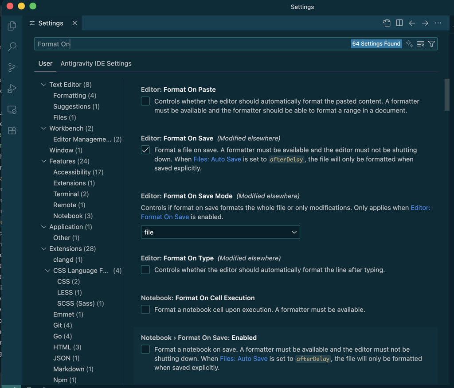Click the AI sparkle search icon
Image resolution: width=454 pixels, height=388 pixels.
pyautogui.click(x=409, y=44)
